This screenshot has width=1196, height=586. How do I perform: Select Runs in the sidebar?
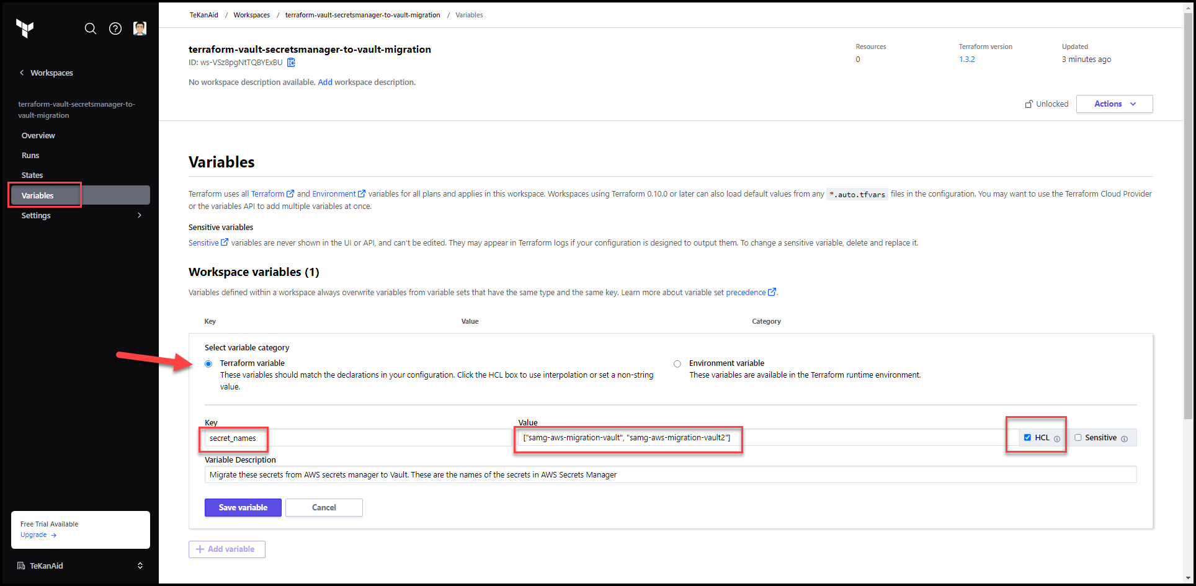[30, 155]
